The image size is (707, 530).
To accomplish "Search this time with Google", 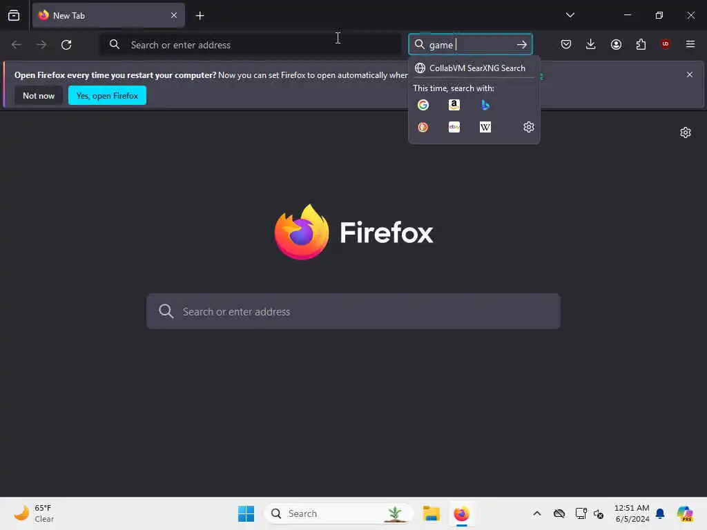I will point(423,105).
